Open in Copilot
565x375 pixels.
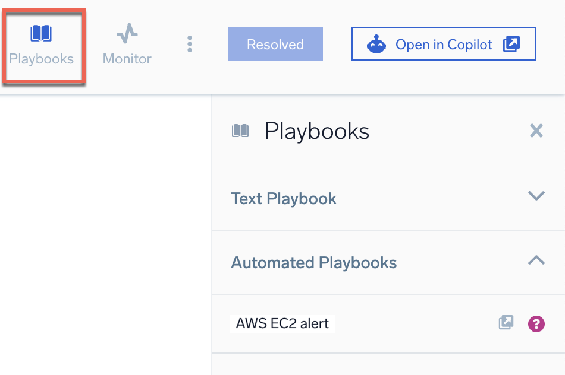pyautogui.click(x=443, y=44)
